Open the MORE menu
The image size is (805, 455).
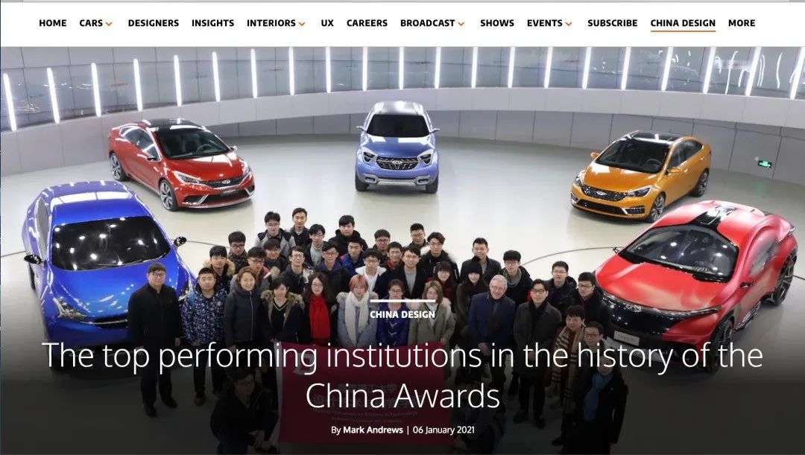742,23
